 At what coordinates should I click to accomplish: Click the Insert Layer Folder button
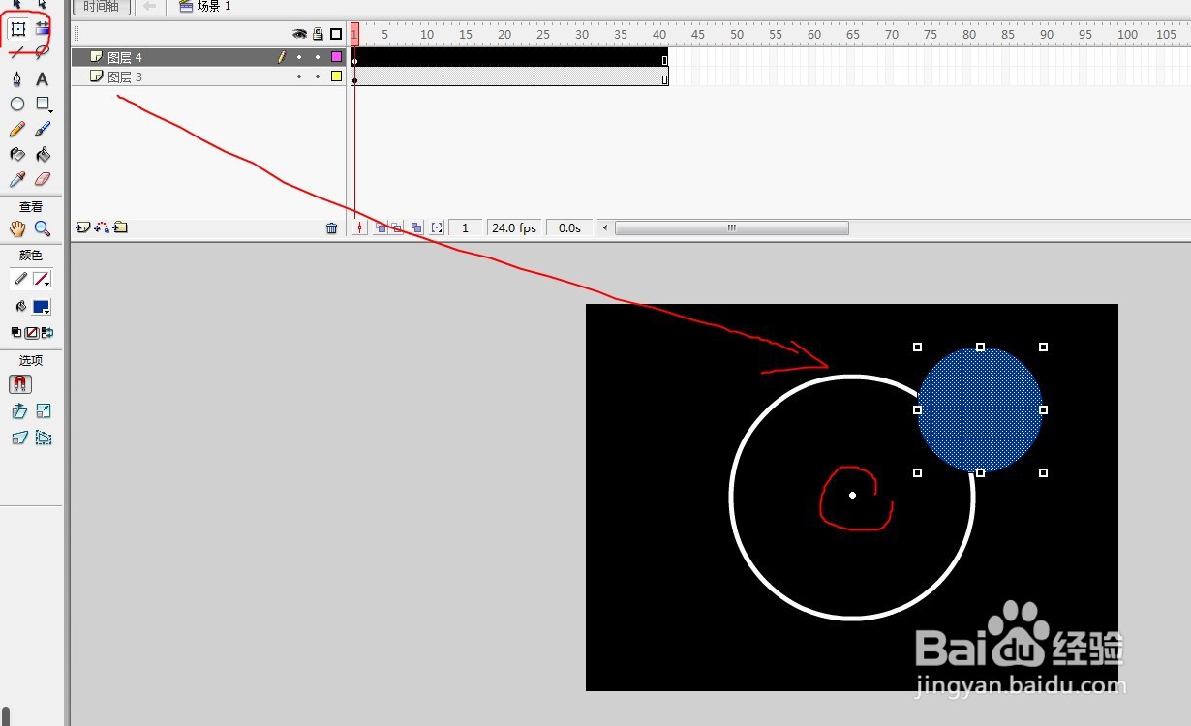[120, 227]
